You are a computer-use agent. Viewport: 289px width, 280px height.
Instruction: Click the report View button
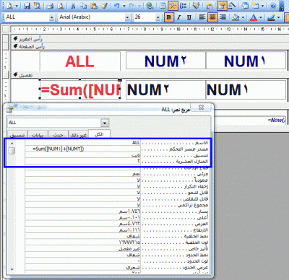[x=9, y=6]
